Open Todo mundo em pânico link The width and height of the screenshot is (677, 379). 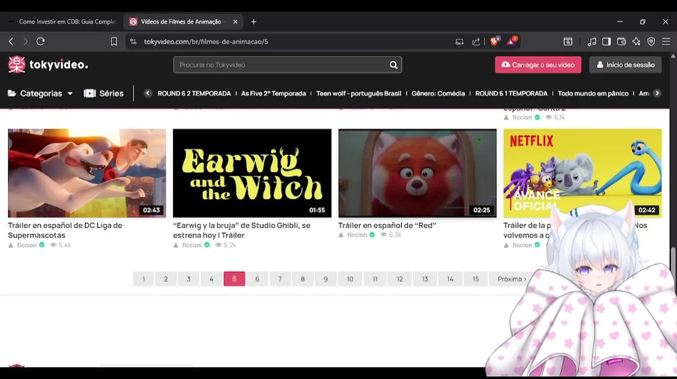click(593, 93)
